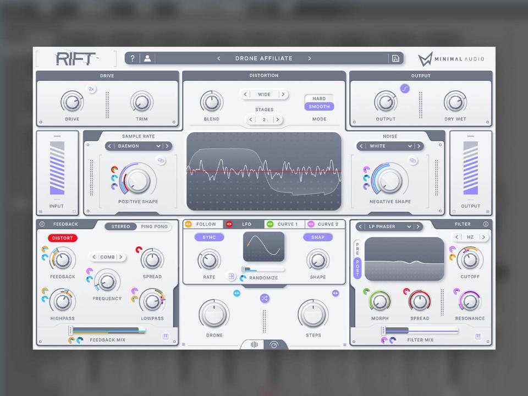Click the red modulation icon beside Filter Spread
This screenshot has height=396, width=528.
406,291
